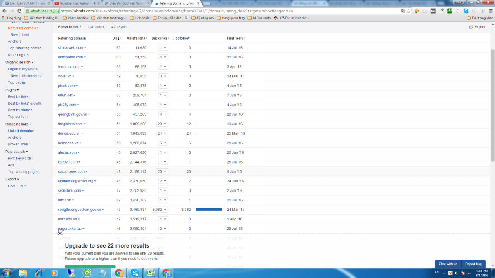Screen dimensions: 495x278
Task: Open PPC keywords sidebar link
Action: point(20,158)
